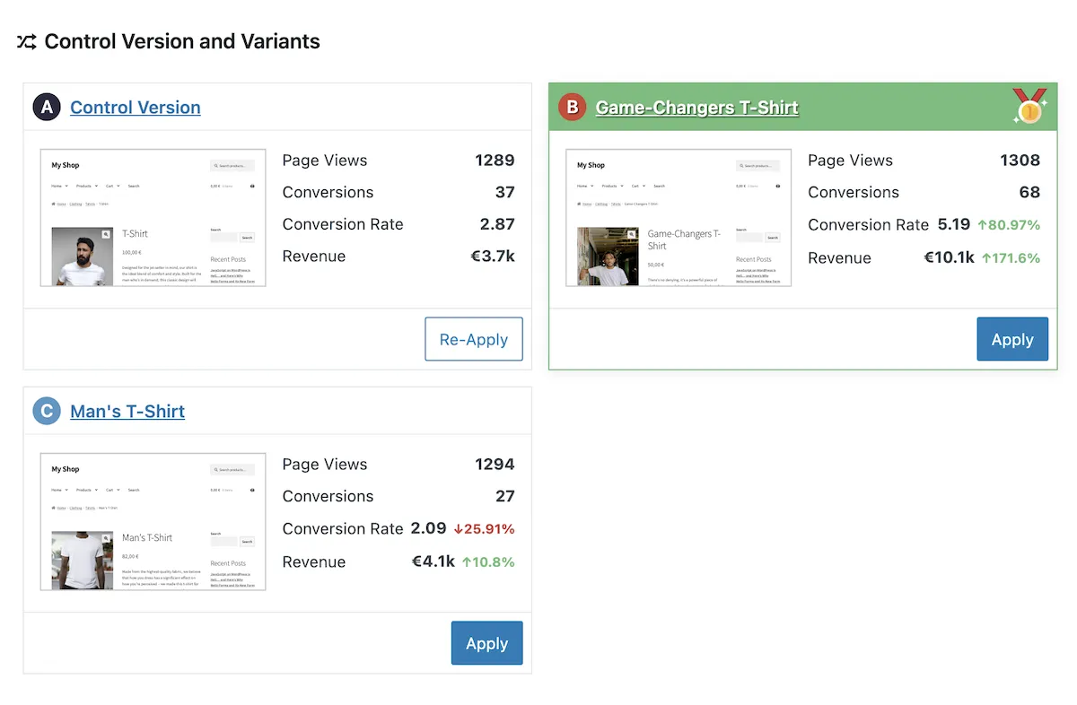The width and height of the screenshot is (1077, 705).
Task: Open the Man's T-Shirt page preview thumbnail
Action: click(x=153, y=522)
